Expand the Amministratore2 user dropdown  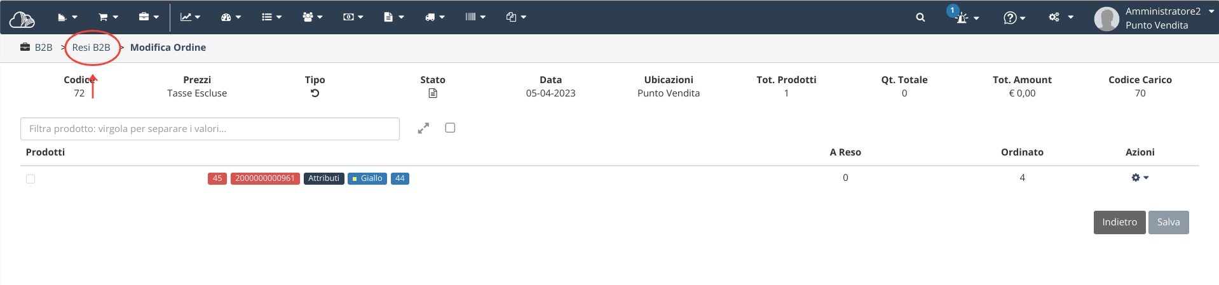[x=1154, y=18]
